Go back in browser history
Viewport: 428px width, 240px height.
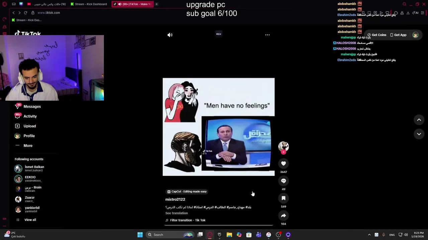point(13,13)
